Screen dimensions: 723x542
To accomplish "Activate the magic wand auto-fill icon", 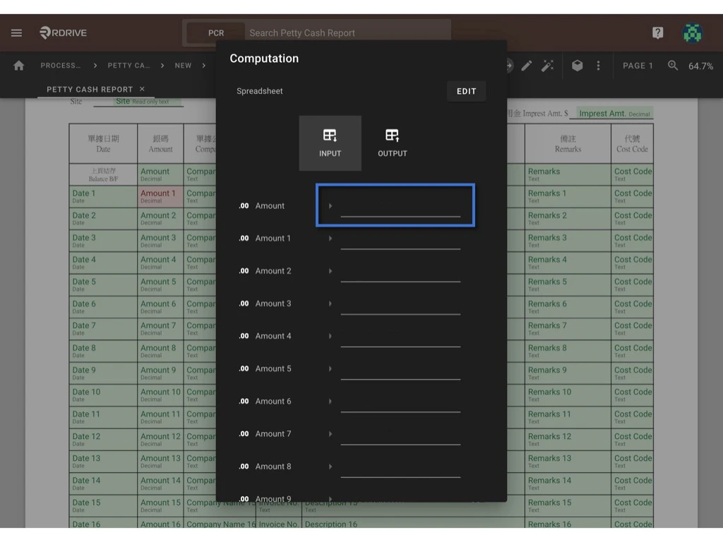I will [549, 65].
